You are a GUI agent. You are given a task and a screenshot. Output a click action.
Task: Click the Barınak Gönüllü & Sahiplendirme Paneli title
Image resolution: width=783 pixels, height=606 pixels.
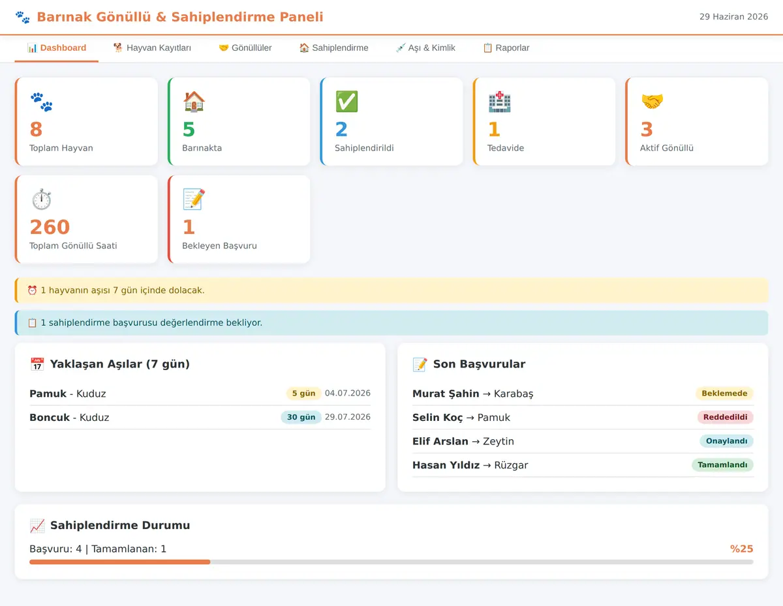coord(180,17)
